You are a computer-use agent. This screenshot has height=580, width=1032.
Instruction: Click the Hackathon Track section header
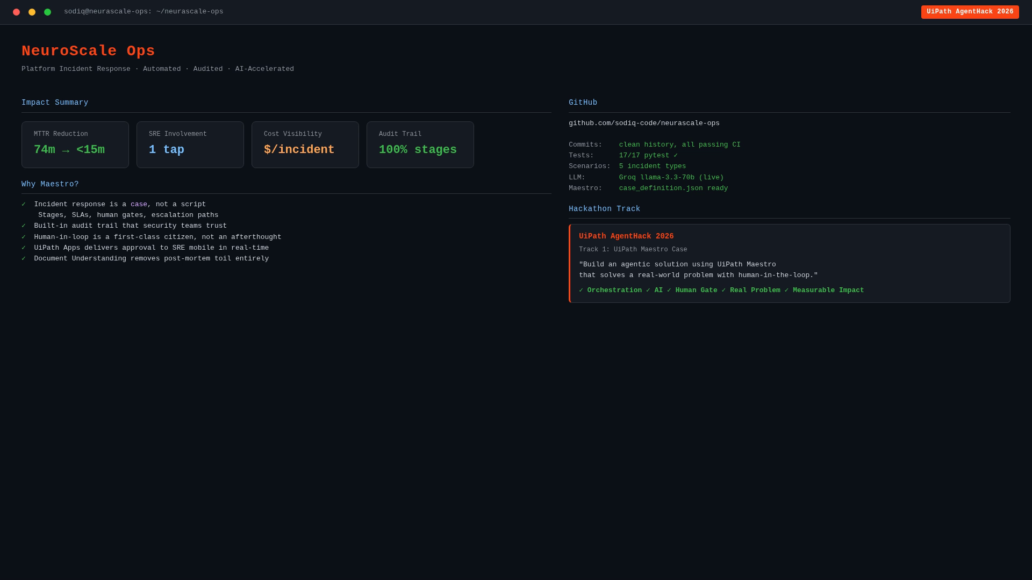click(605, 209)
